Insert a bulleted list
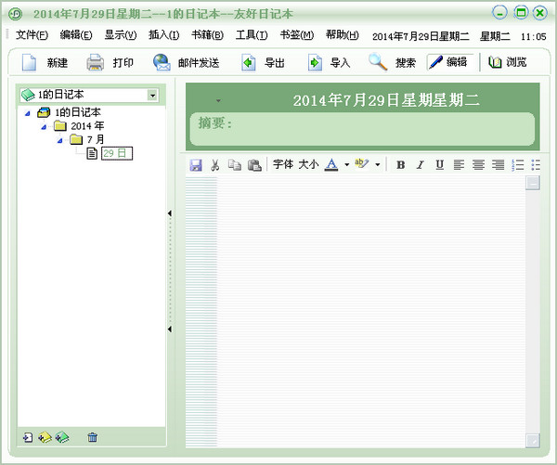The image size is (557, 465). point(536,165)
